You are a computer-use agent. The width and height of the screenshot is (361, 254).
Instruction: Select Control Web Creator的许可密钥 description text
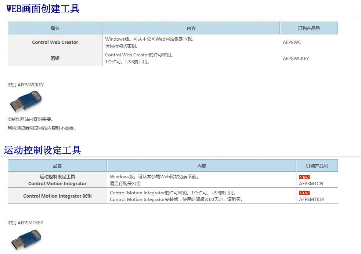139,55
